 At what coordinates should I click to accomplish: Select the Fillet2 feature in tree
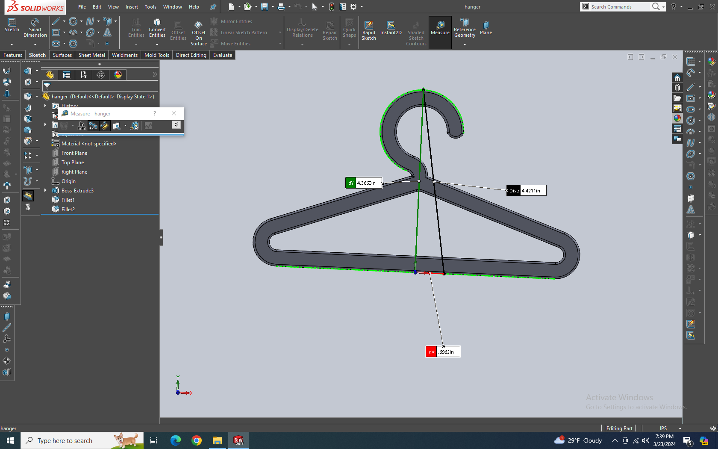(68, 210)
